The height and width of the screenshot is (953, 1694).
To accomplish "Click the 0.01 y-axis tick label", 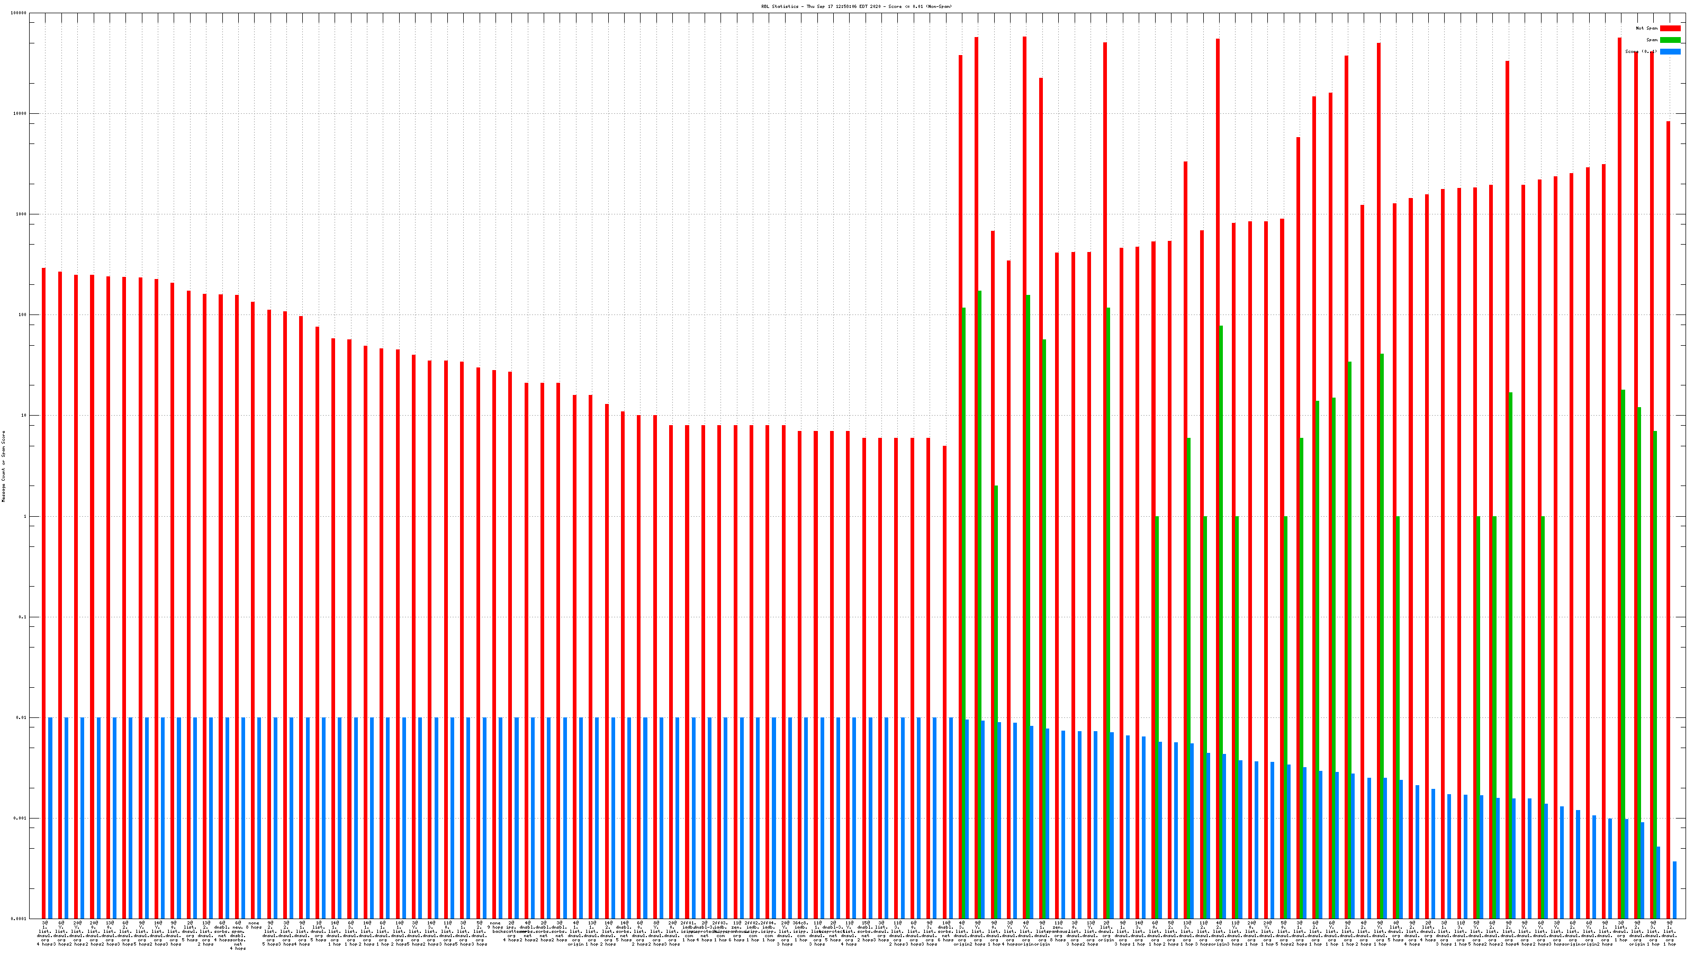I will [x=22, y=717].
